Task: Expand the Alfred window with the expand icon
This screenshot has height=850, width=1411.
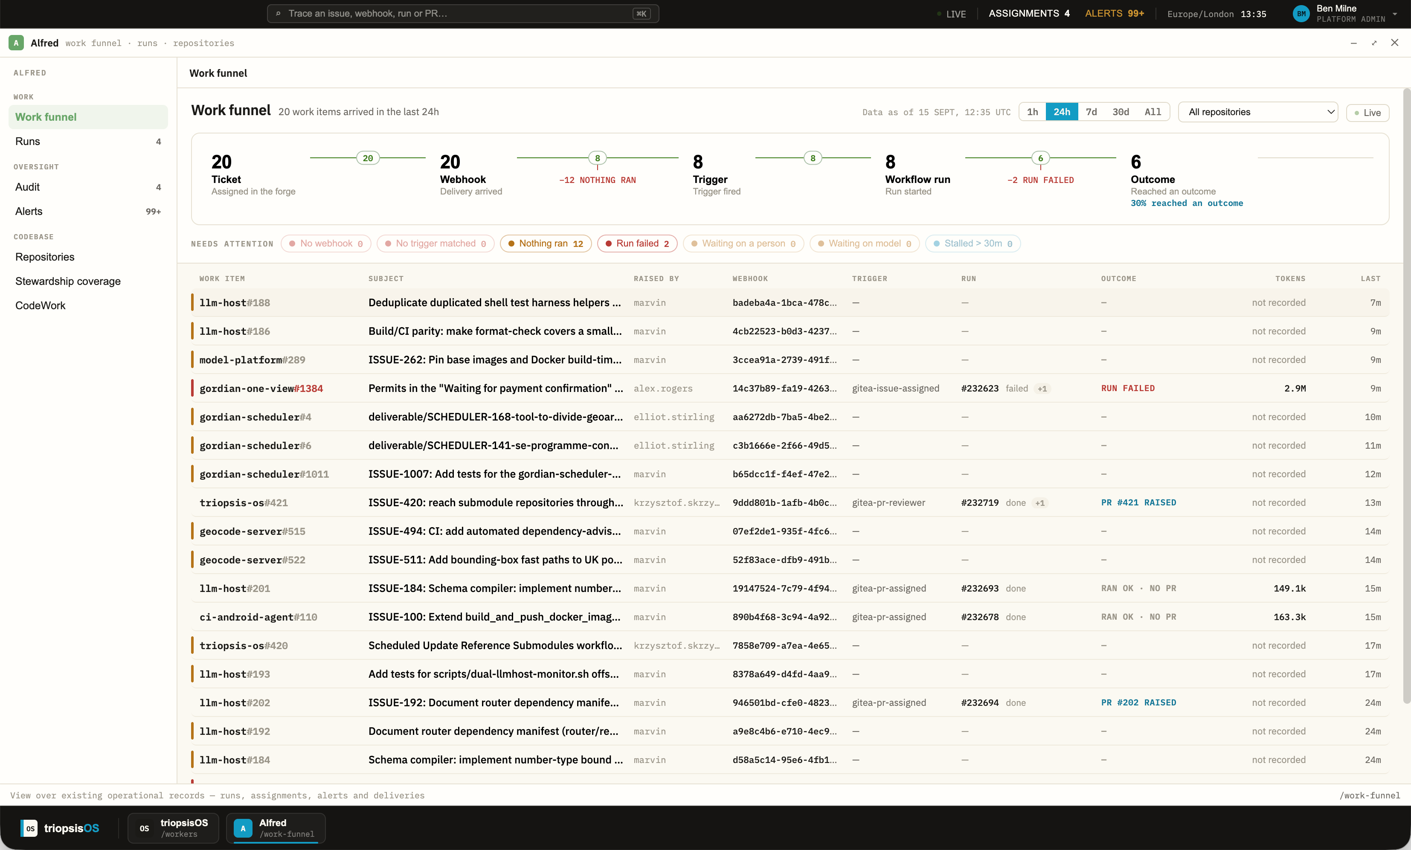Action: coord(1374,43)
